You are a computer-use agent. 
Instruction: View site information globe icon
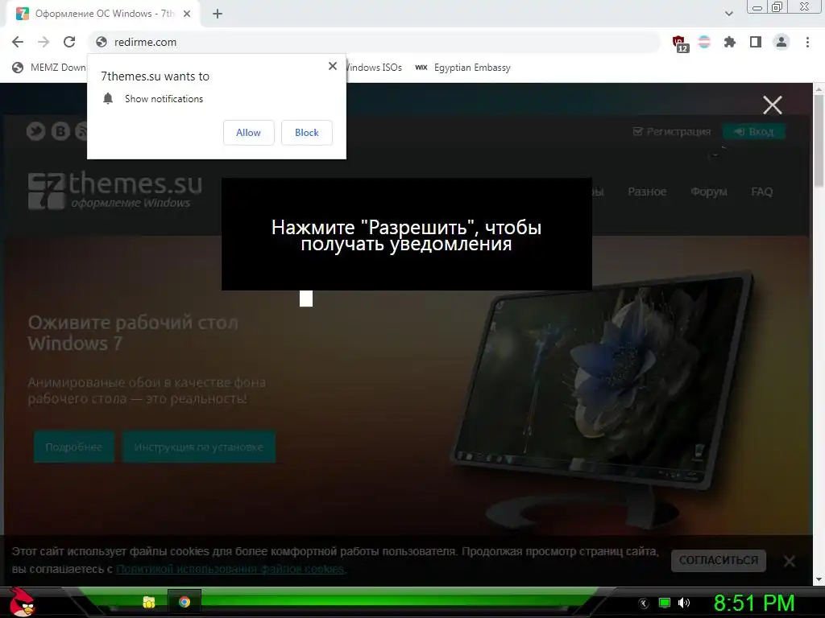(102, 42)
